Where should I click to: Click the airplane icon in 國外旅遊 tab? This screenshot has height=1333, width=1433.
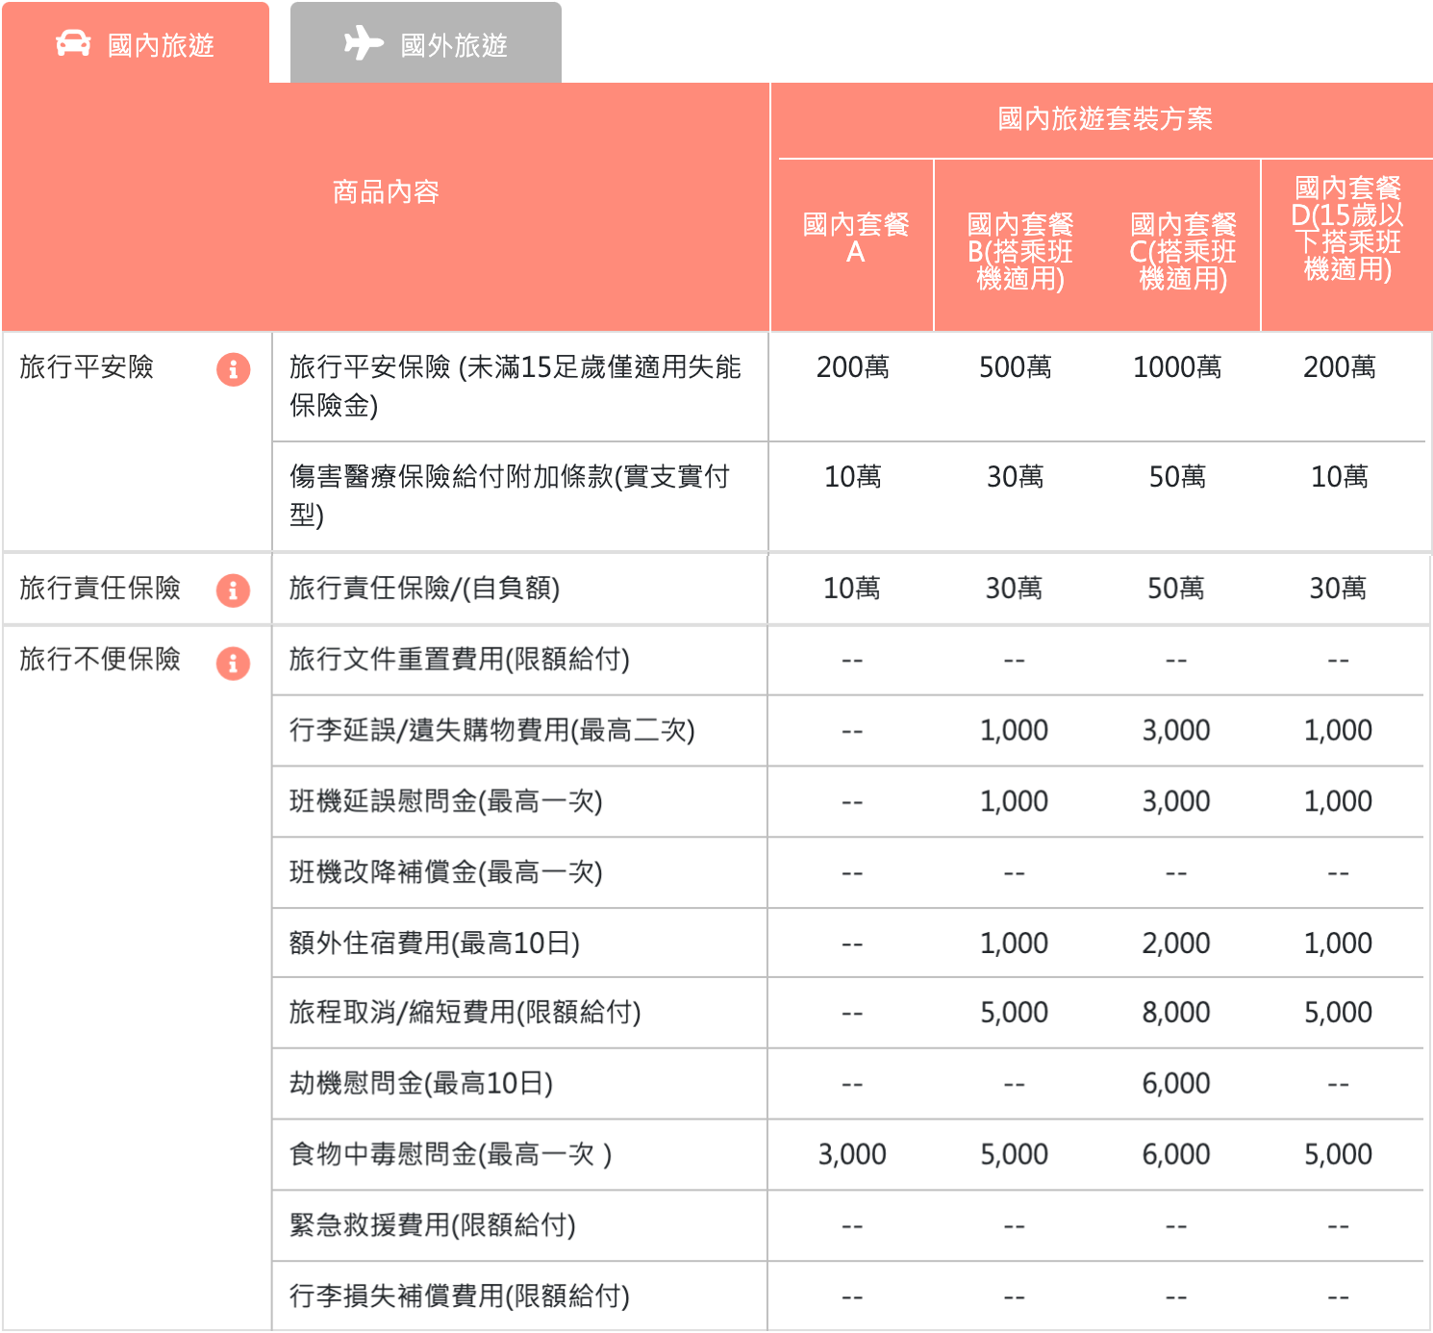point(364,43)
